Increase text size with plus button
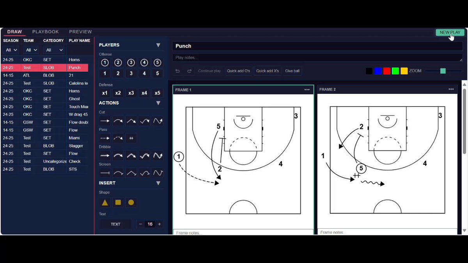The width and height of the screenshot is (468, 263). (x=160, y=224)
